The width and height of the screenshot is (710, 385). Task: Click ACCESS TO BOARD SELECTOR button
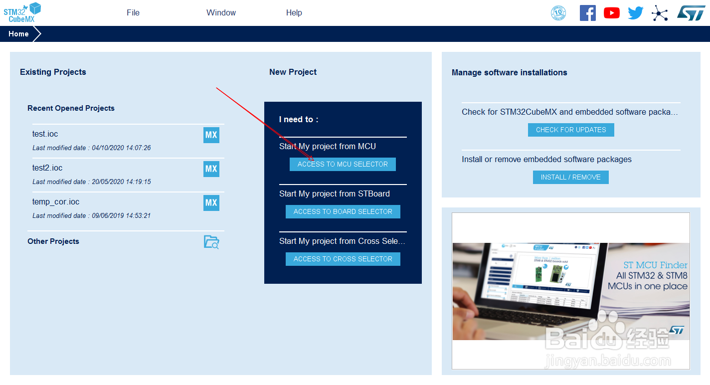point(343,211)
